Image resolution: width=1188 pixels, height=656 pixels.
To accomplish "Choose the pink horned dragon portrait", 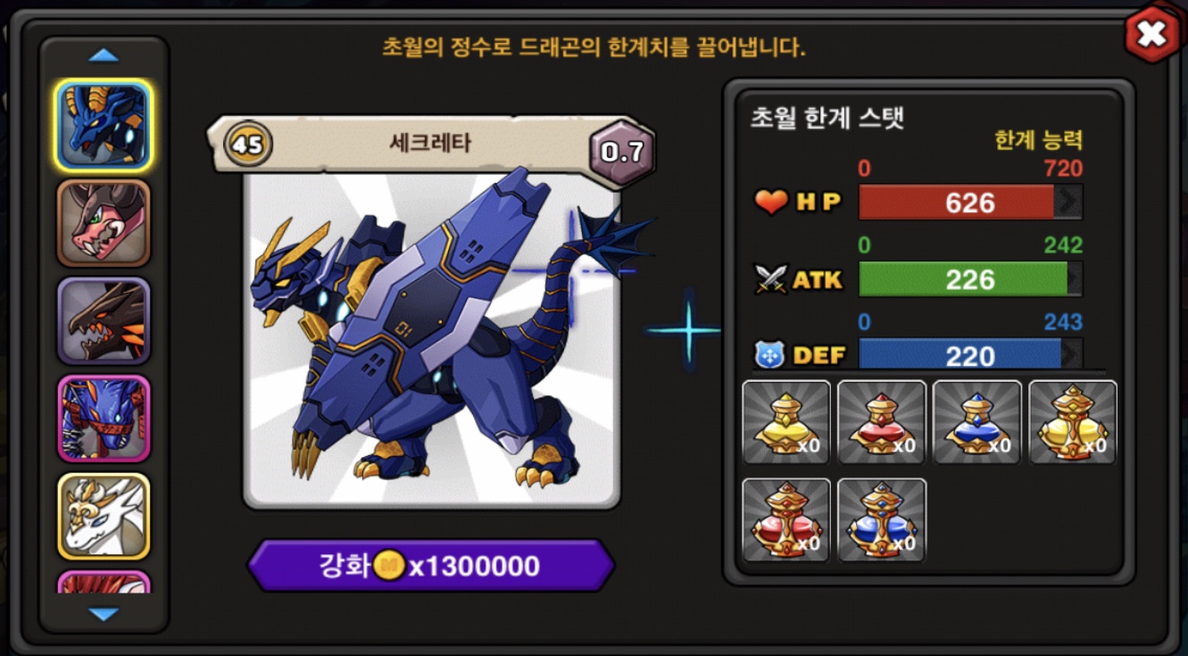I will click(x=104, y=223).
